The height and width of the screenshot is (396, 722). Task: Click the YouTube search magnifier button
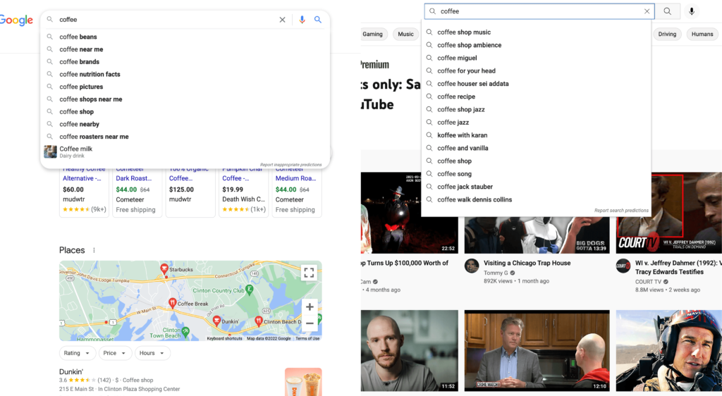pyautogui.click(x=667, y=11)
